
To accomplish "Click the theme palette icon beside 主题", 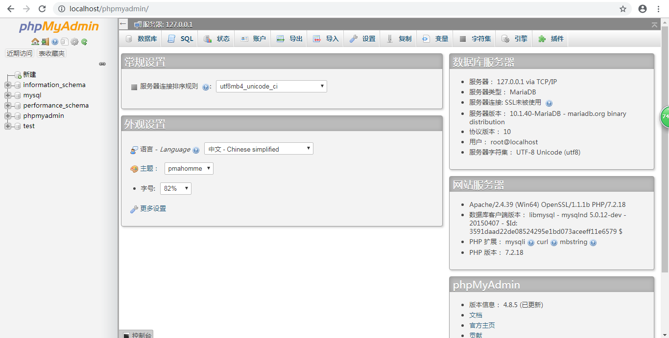I will 134,169.
